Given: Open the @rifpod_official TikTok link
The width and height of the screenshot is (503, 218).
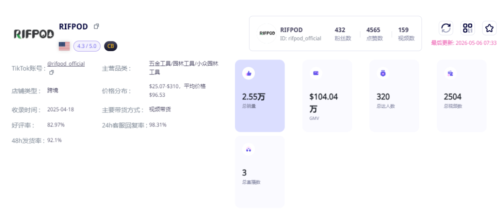Looking at the screenshot, I should click(x=66, y=64).
